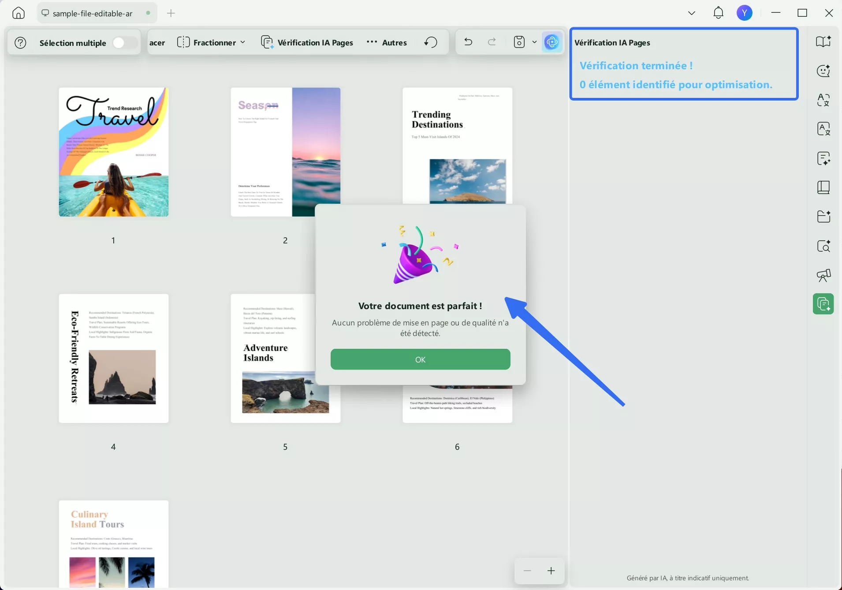The height and width of the screenshot is (590, 842).
Task: Undo the last action
Action: point(468,42)
